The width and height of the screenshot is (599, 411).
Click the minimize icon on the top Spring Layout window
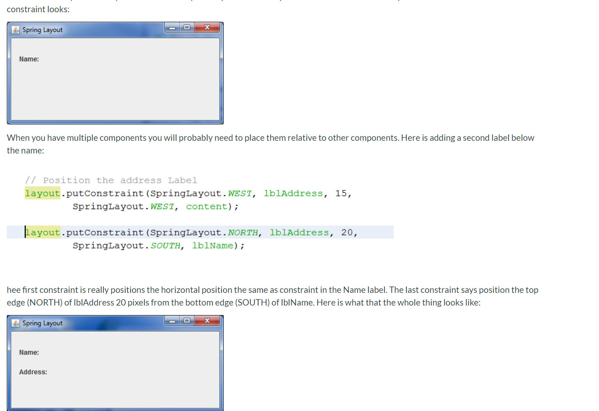pyautogui.click(x=171, y=27)
